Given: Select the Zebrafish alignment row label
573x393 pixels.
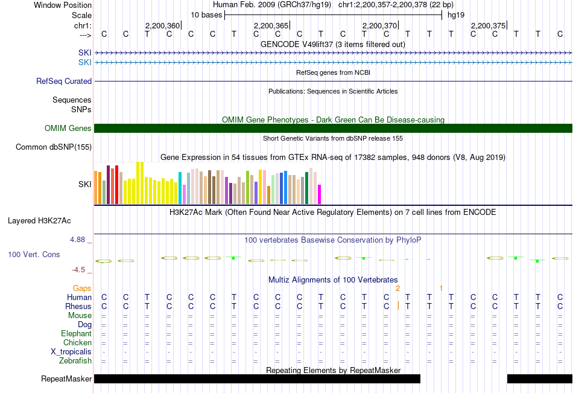Looking at the screenshot, I should (75, 361).
